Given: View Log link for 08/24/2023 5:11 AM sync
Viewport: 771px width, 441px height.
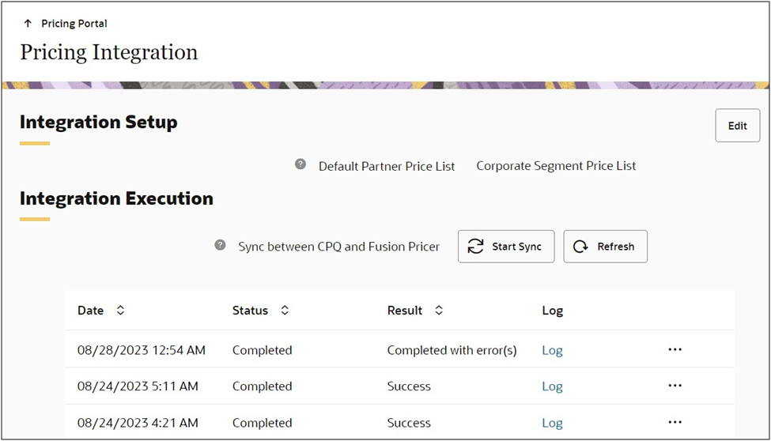Looking at the screenshot, I should click(552, 386).
